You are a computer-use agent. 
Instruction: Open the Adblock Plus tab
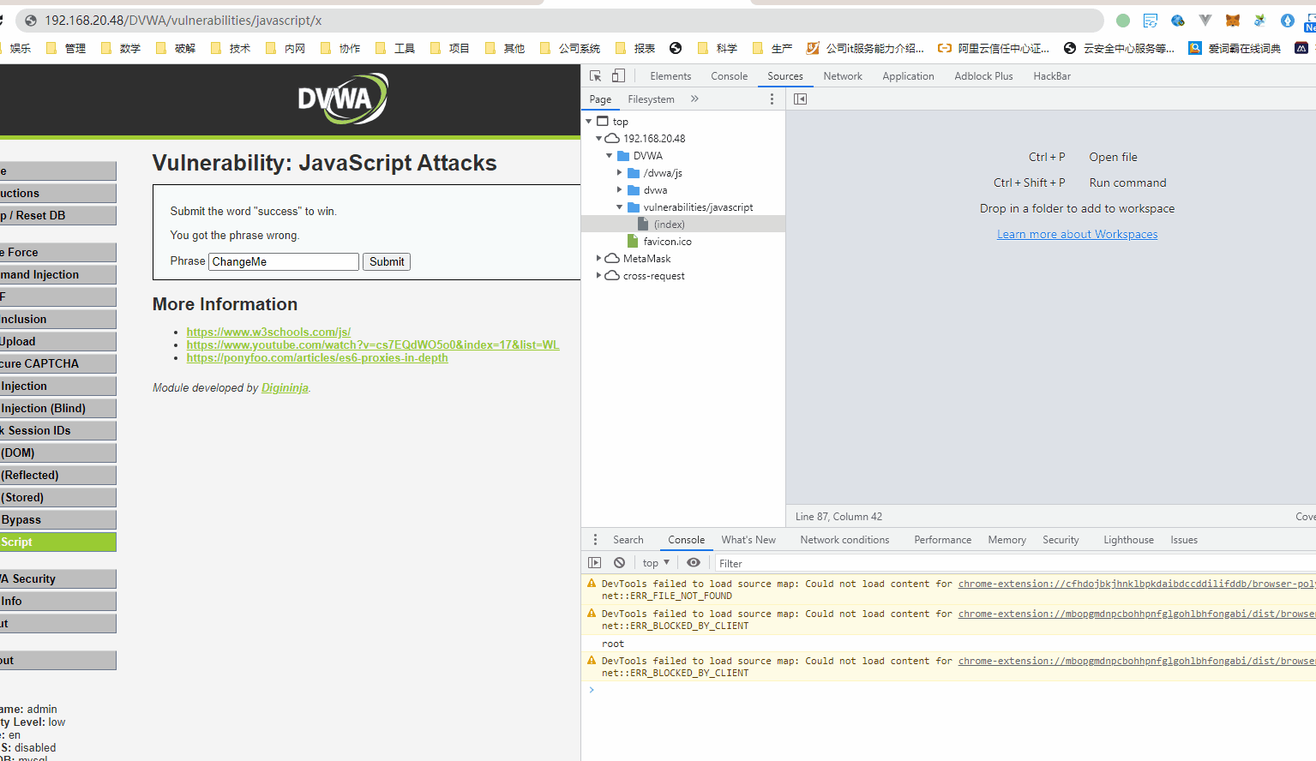pyautogui.click(x=983, y=76)
